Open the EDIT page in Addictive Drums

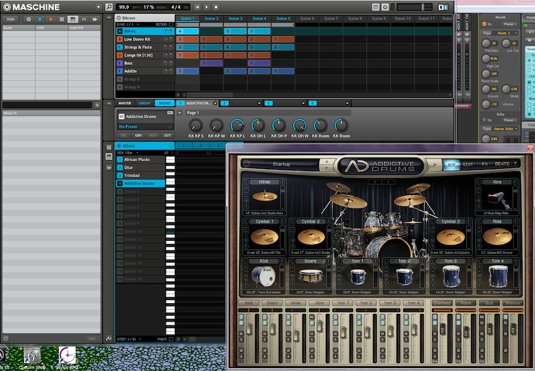click(468, 165)
